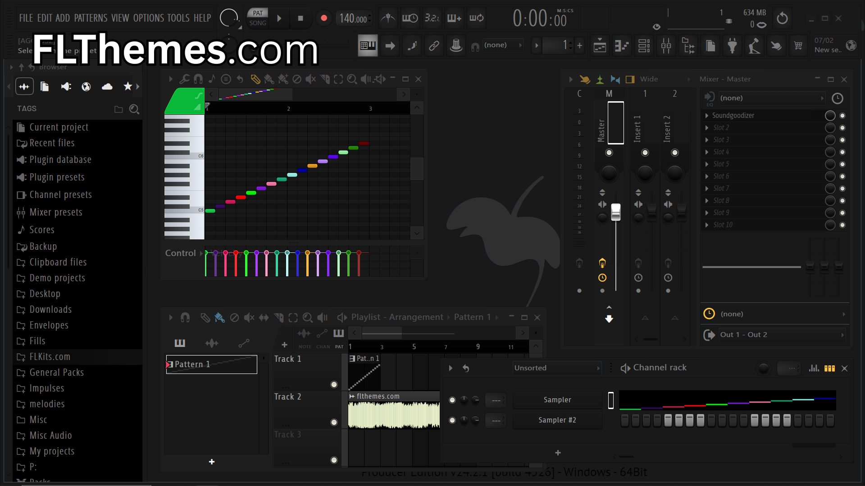The height and width of the screenshot is (486, 865).
Task: Select the Playlist paint brush tool
Action: (x=219, y=318)
